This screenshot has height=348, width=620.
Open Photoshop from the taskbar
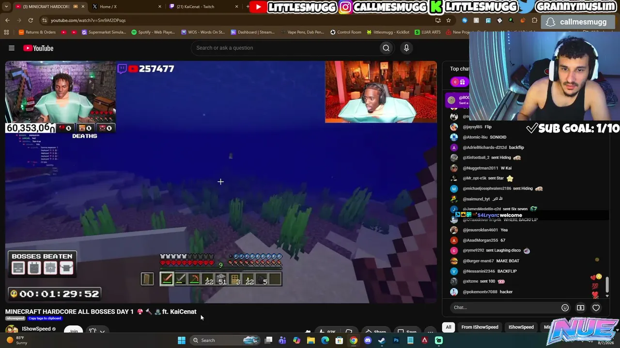[396, 340]
